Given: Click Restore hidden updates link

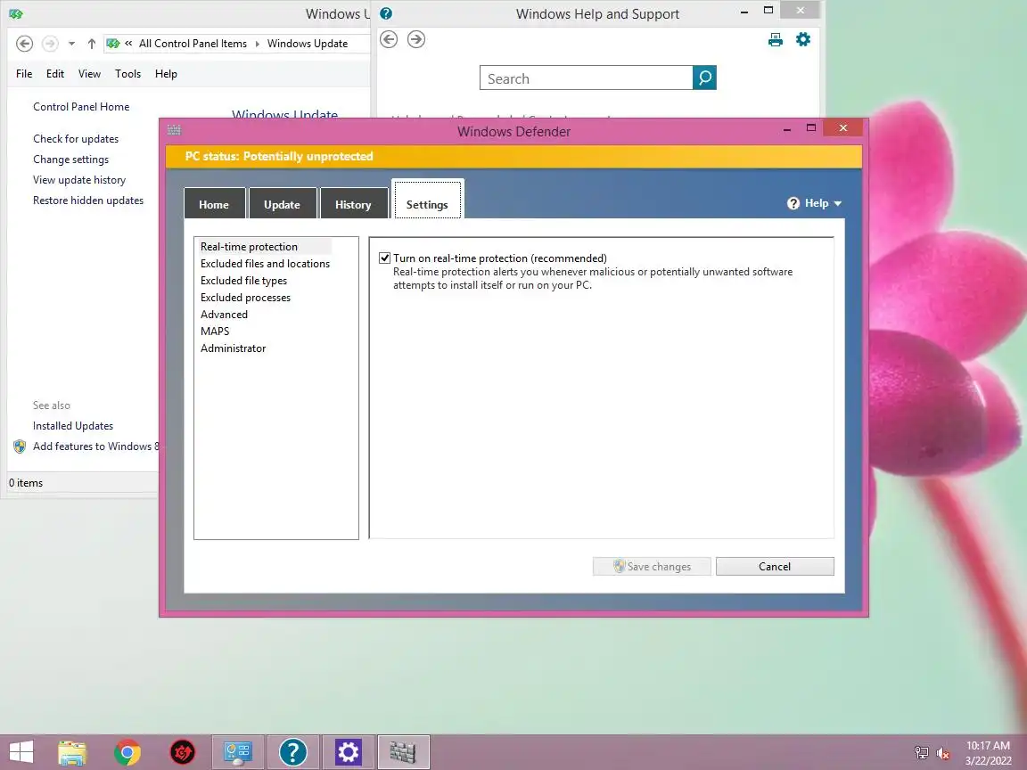Looking at the screenshot, I should tap(88, 201).
